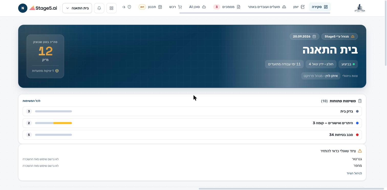
Task: Click the 11 ימי עבודה מתועדים chip
Action: (x=284, y=64)
